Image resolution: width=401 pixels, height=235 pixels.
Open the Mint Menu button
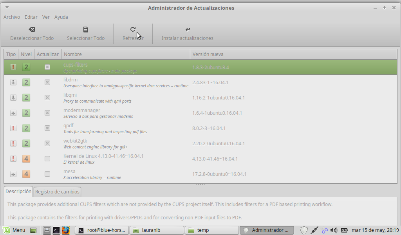point(14,230)
